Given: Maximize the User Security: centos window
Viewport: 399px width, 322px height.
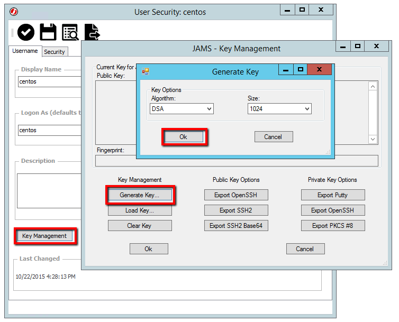Looking at the screenshot, I should 302,10.
